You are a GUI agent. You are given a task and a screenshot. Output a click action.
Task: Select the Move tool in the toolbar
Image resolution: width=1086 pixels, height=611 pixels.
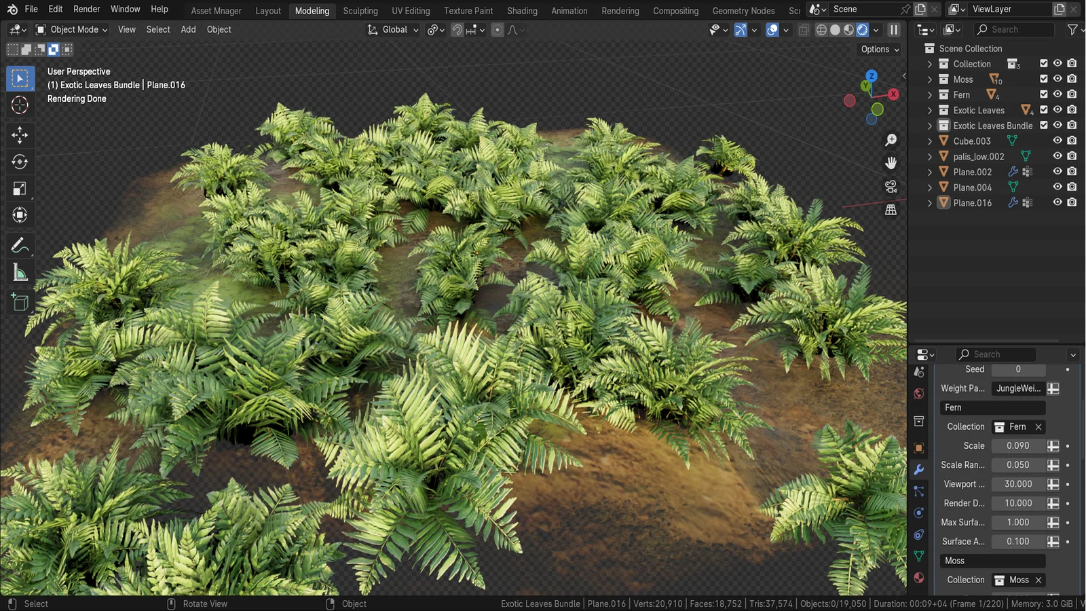pos(20,135)
